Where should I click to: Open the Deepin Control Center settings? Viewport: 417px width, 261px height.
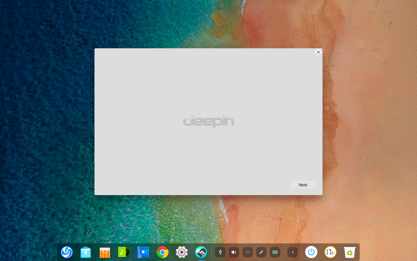[x=181, y=252]
